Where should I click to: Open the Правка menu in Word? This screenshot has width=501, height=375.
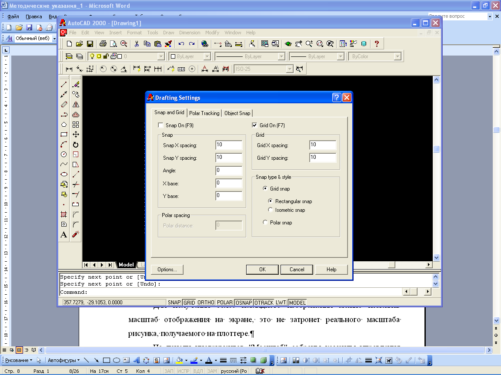coord(34,16)
